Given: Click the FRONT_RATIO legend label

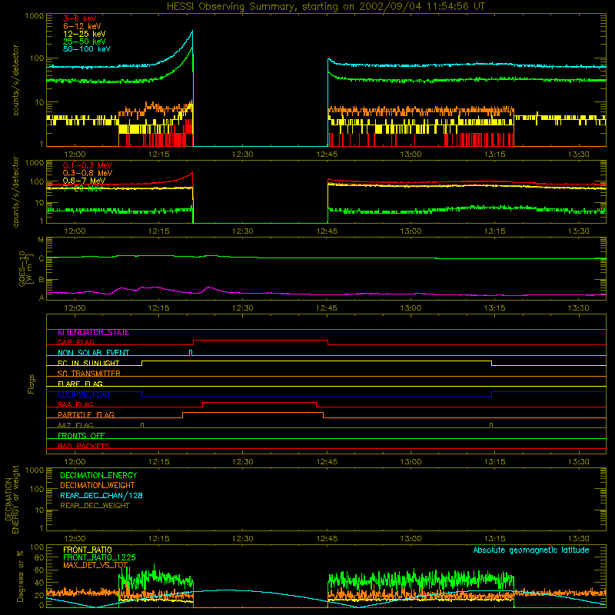Looking at the screenshot, I should [x=88, y=550].
